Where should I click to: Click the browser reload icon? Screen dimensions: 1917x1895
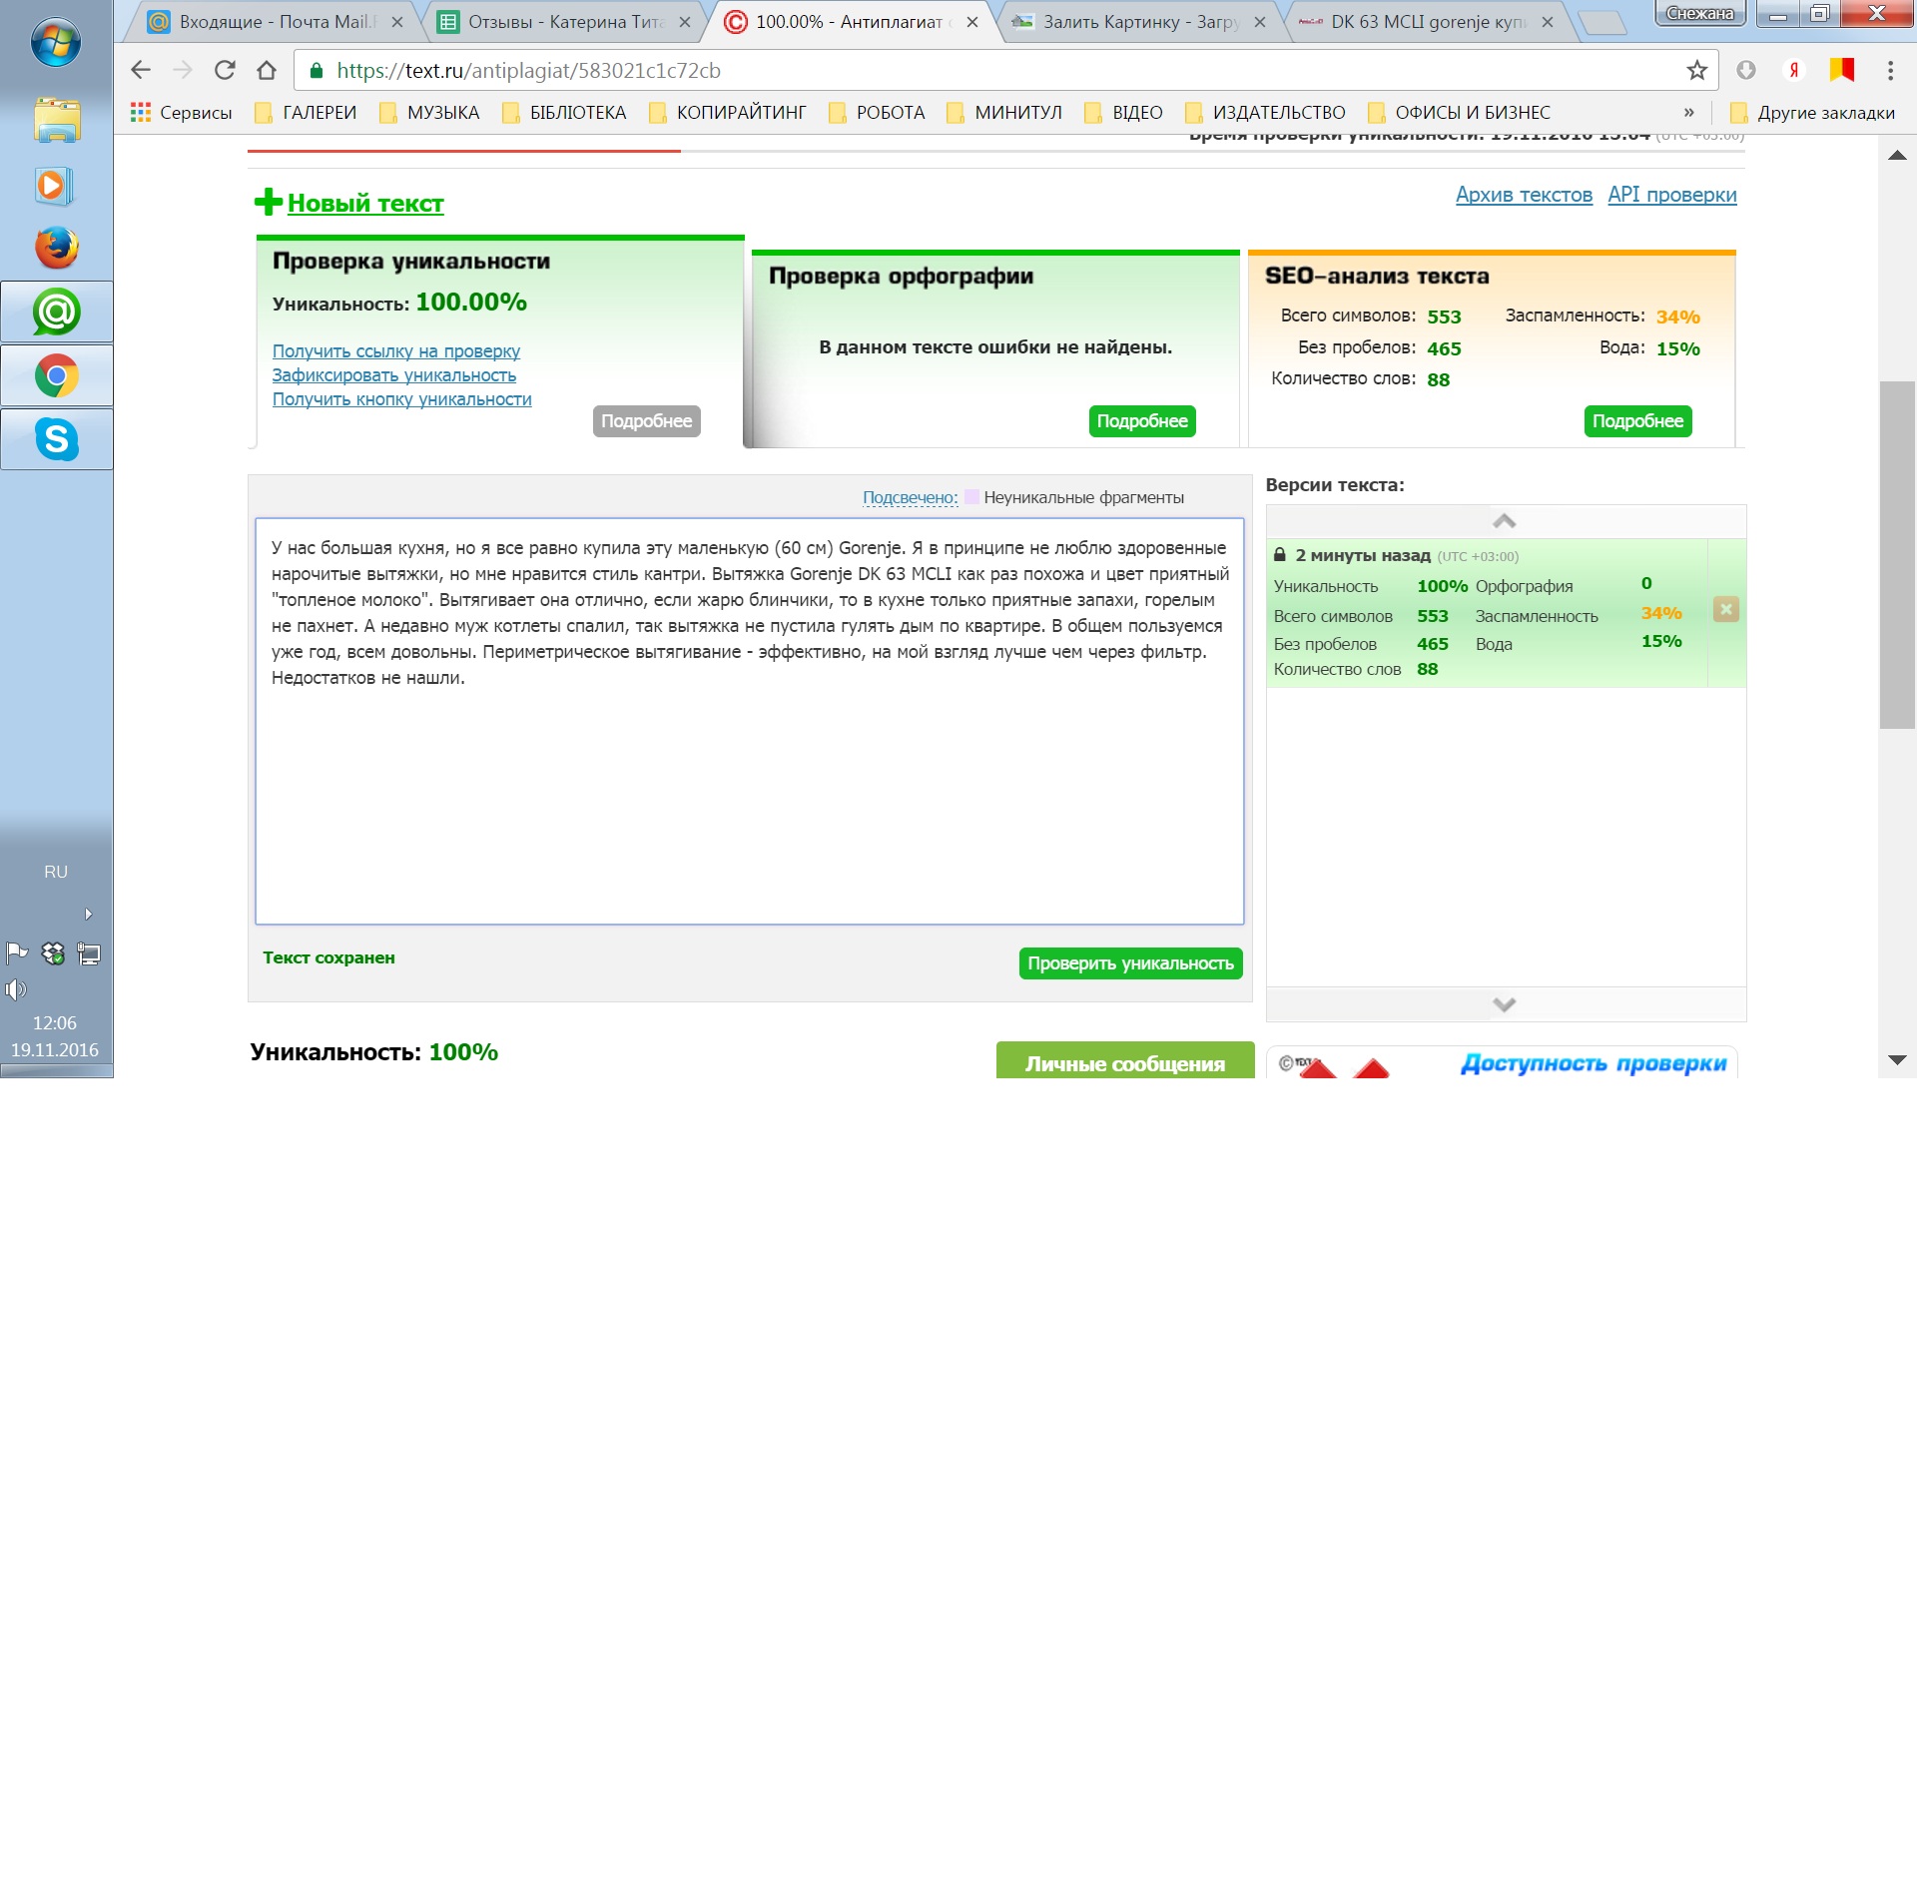pyautogui.click(x=225, y=70)
